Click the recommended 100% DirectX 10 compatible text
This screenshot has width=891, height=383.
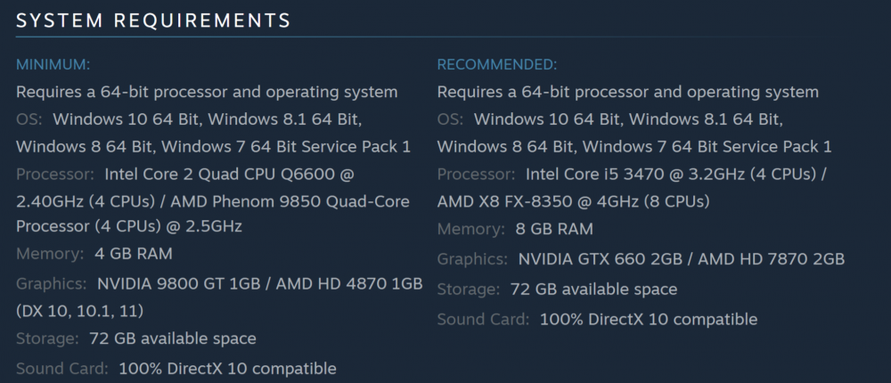click(x=649, y=320)
